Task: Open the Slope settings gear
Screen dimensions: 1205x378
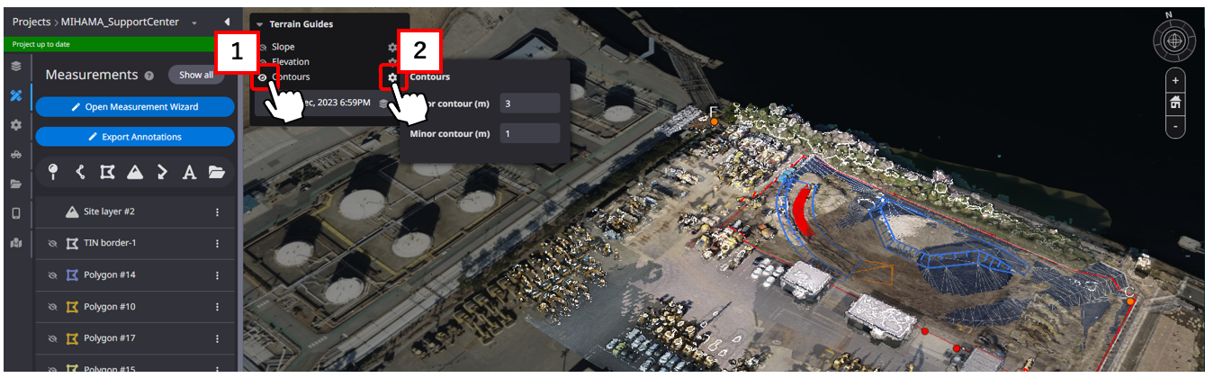Action: pyautogui.click(x=392, y=47)
